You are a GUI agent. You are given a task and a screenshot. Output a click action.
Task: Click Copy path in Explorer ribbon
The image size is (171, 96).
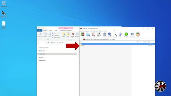pyautogui.click(x=55, y=35)
